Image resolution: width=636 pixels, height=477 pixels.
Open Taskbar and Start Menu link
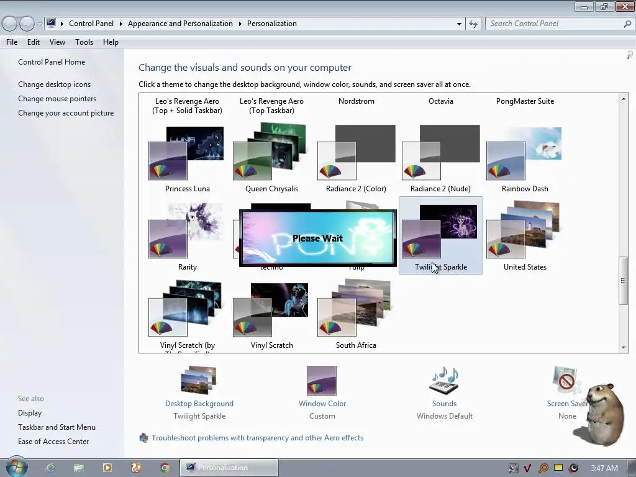pos(57,427)
